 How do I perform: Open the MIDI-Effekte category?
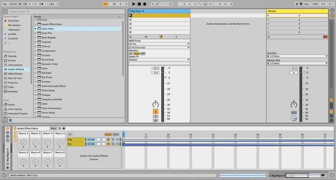click(x=15, y=74)
